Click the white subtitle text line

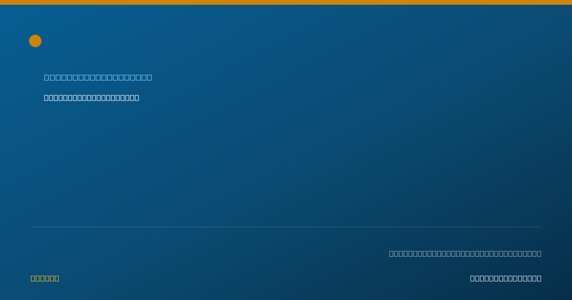click(92, 98)
